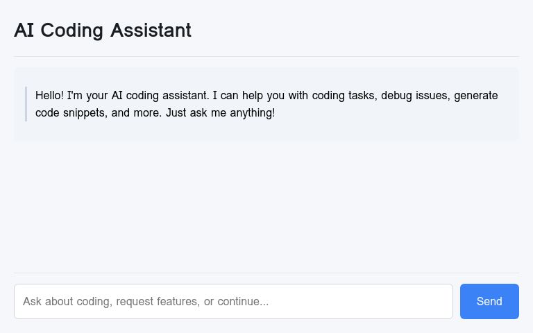The height and width of the screenshot is (333, 533).
Task: Submit the message using Send
Action: tap(489, 301)
